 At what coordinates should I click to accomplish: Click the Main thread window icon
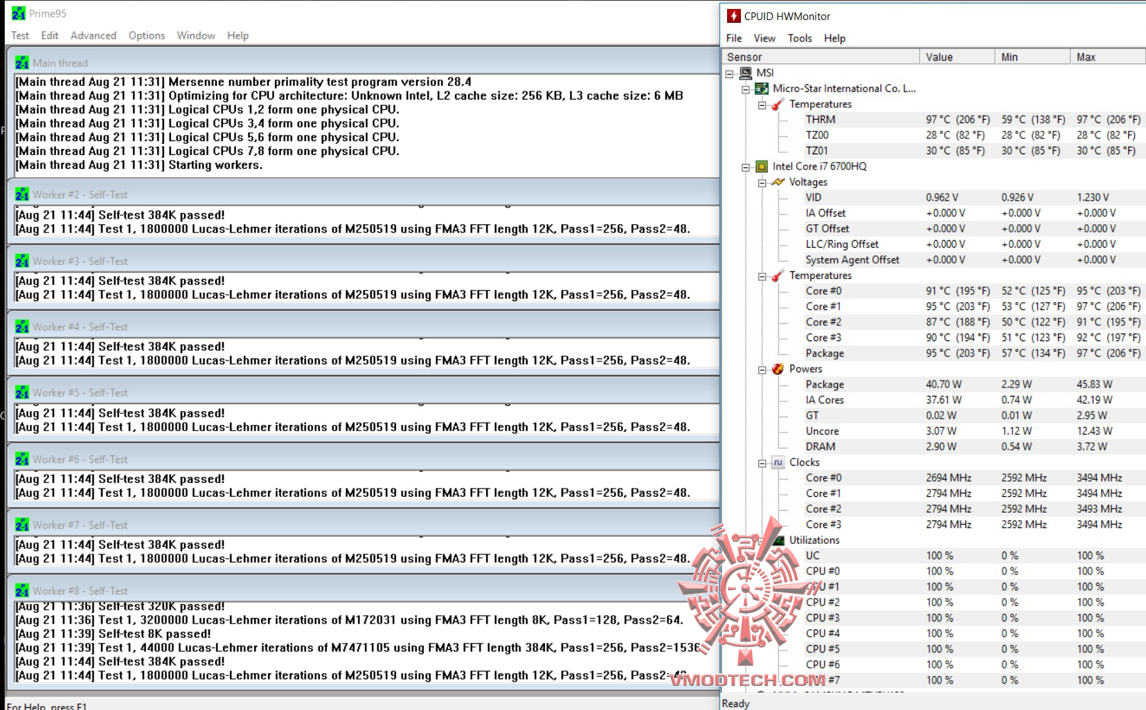tap(22, 63)
